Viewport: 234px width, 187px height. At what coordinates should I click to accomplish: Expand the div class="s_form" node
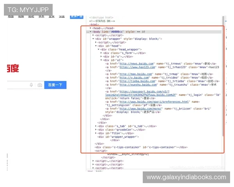coord(101,53)
